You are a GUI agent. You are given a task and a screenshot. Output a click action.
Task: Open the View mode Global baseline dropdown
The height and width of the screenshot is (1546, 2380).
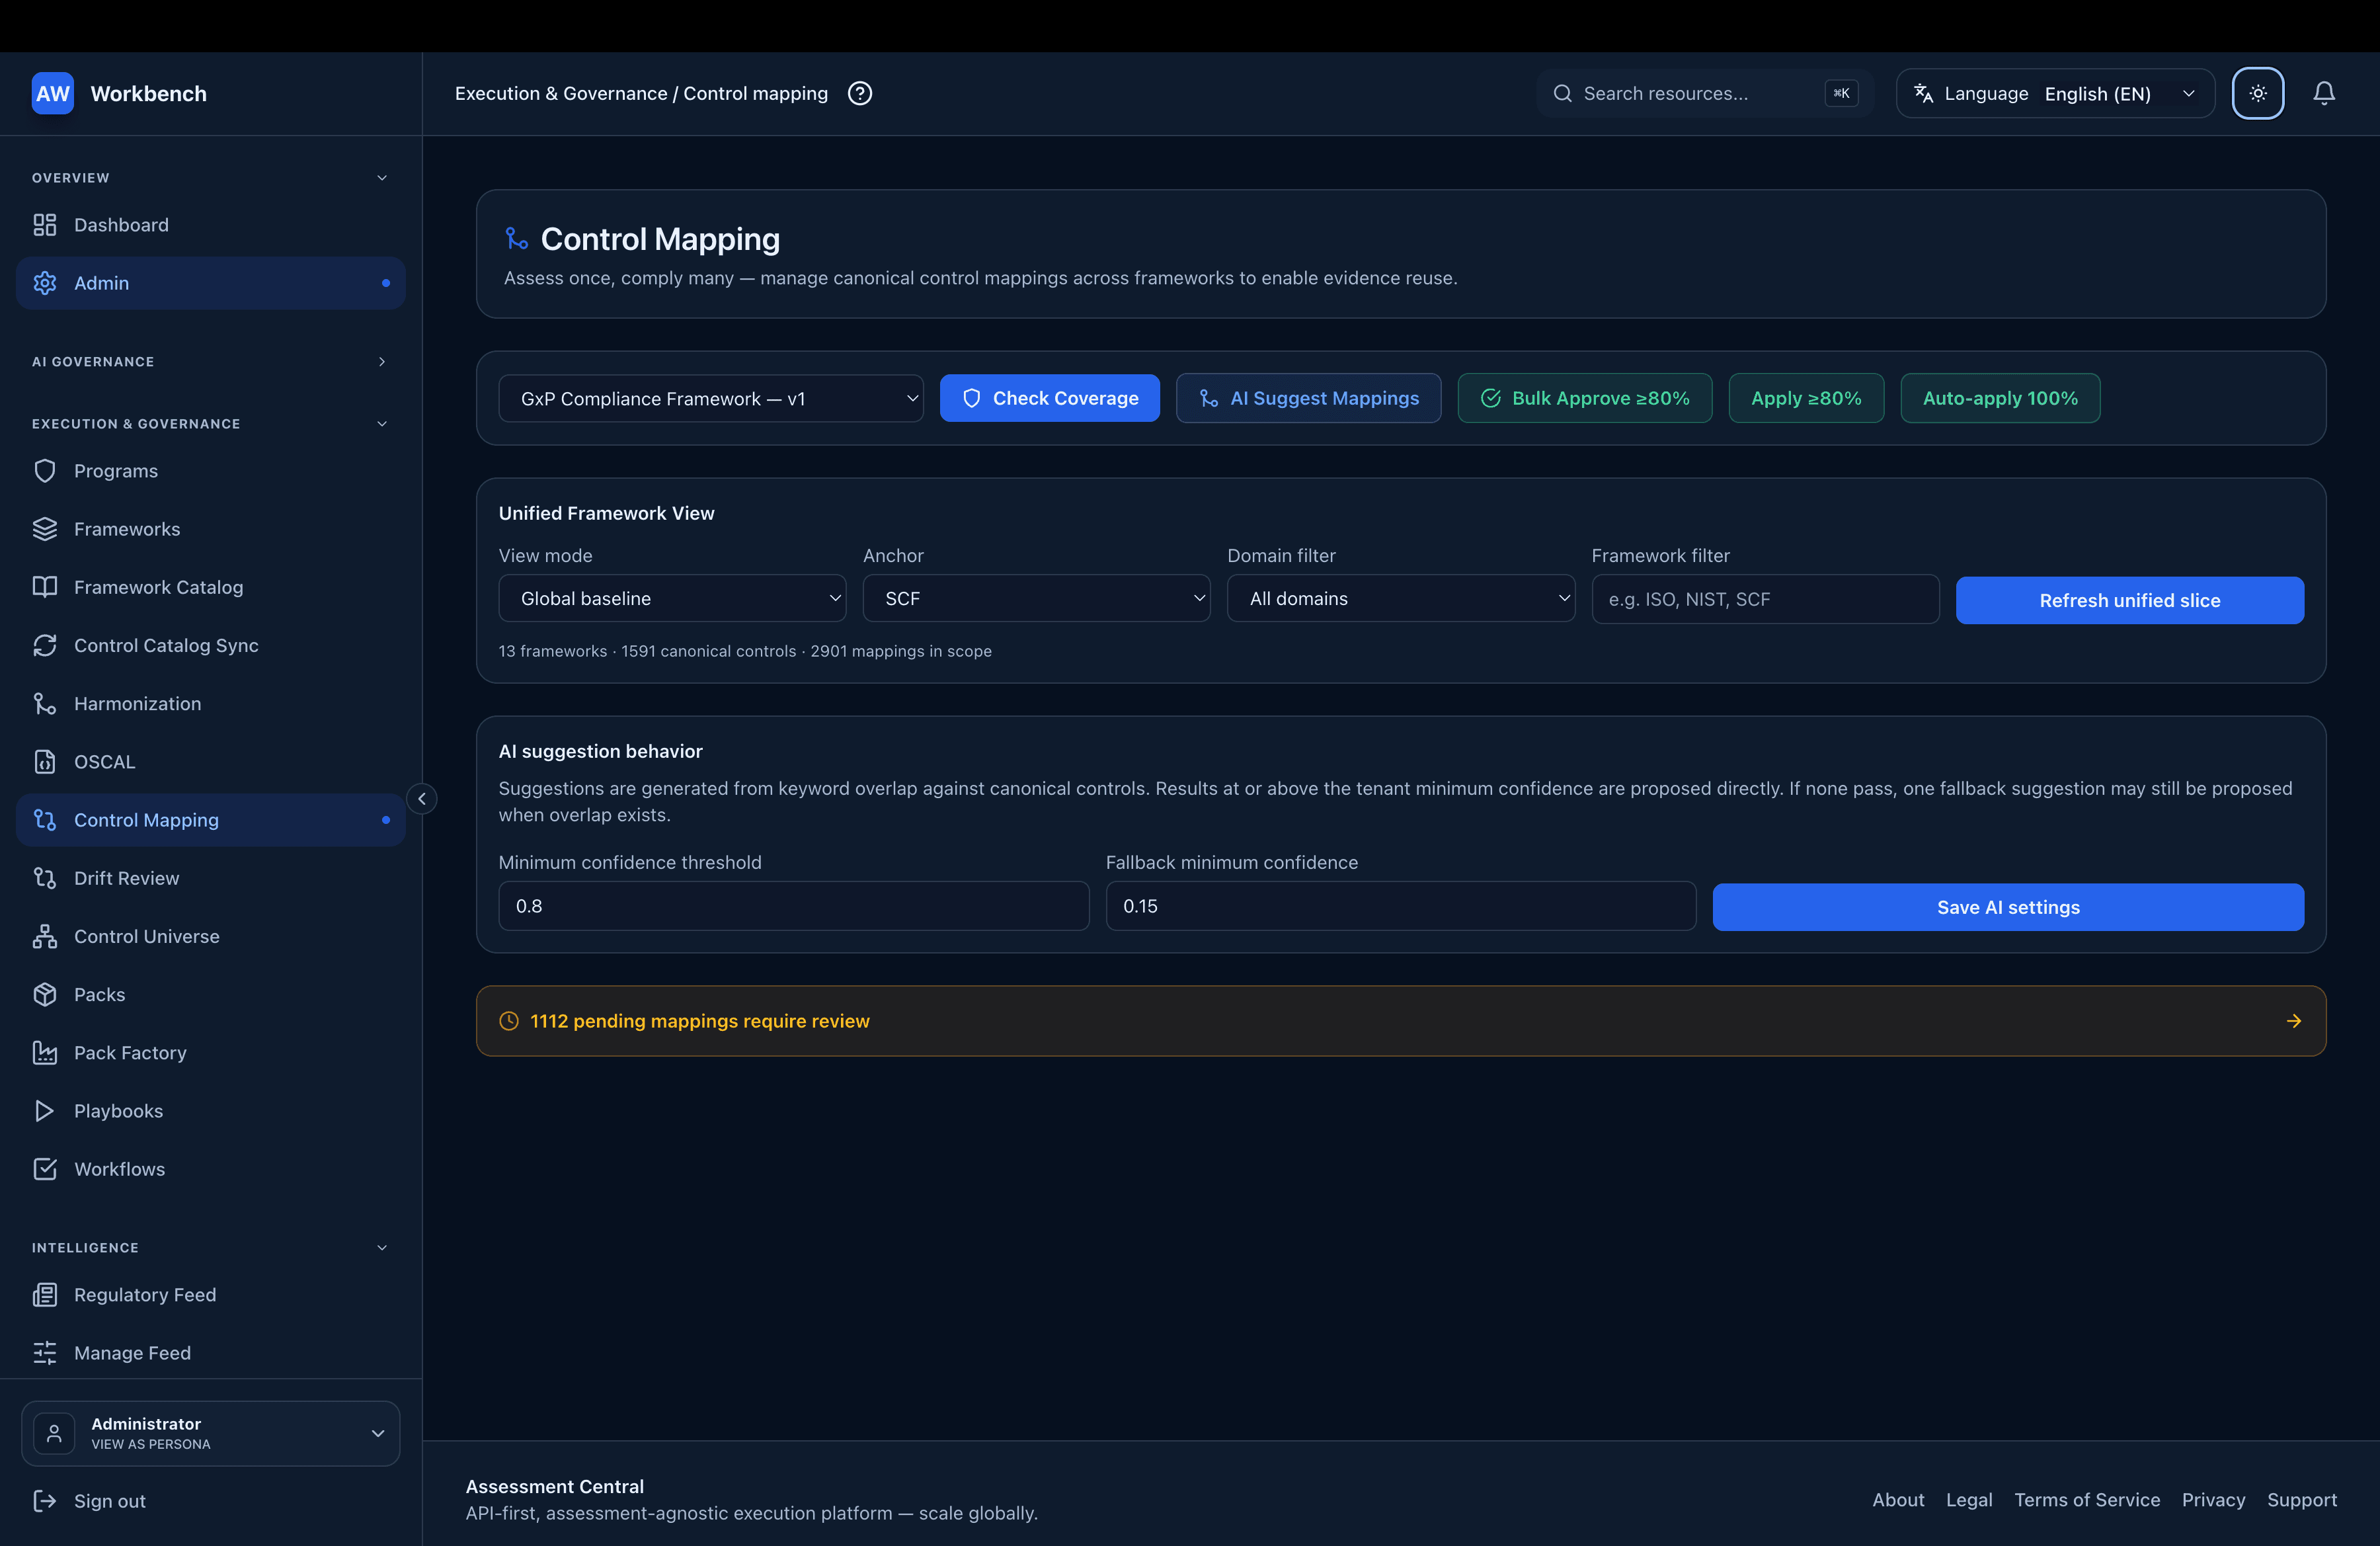coord(672,598)
